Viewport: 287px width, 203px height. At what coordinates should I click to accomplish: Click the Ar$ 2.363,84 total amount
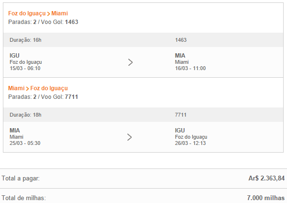(x=266, y=178)
